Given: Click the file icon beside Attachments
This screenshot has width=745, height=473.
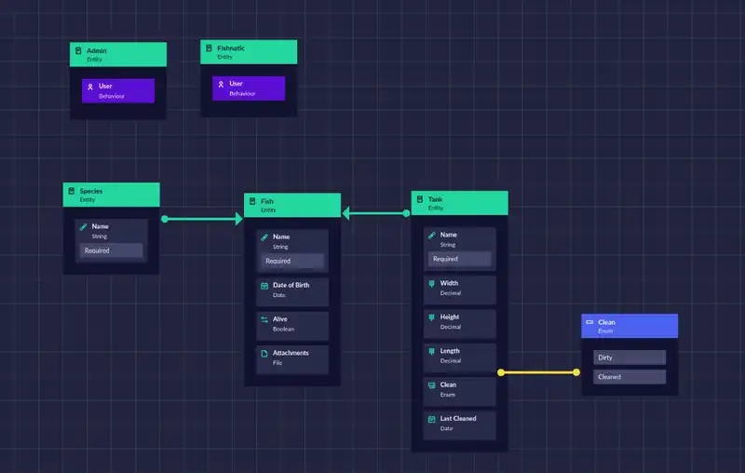Looking at the screenshot, I should pyautogui.click(x=264, y=353).
